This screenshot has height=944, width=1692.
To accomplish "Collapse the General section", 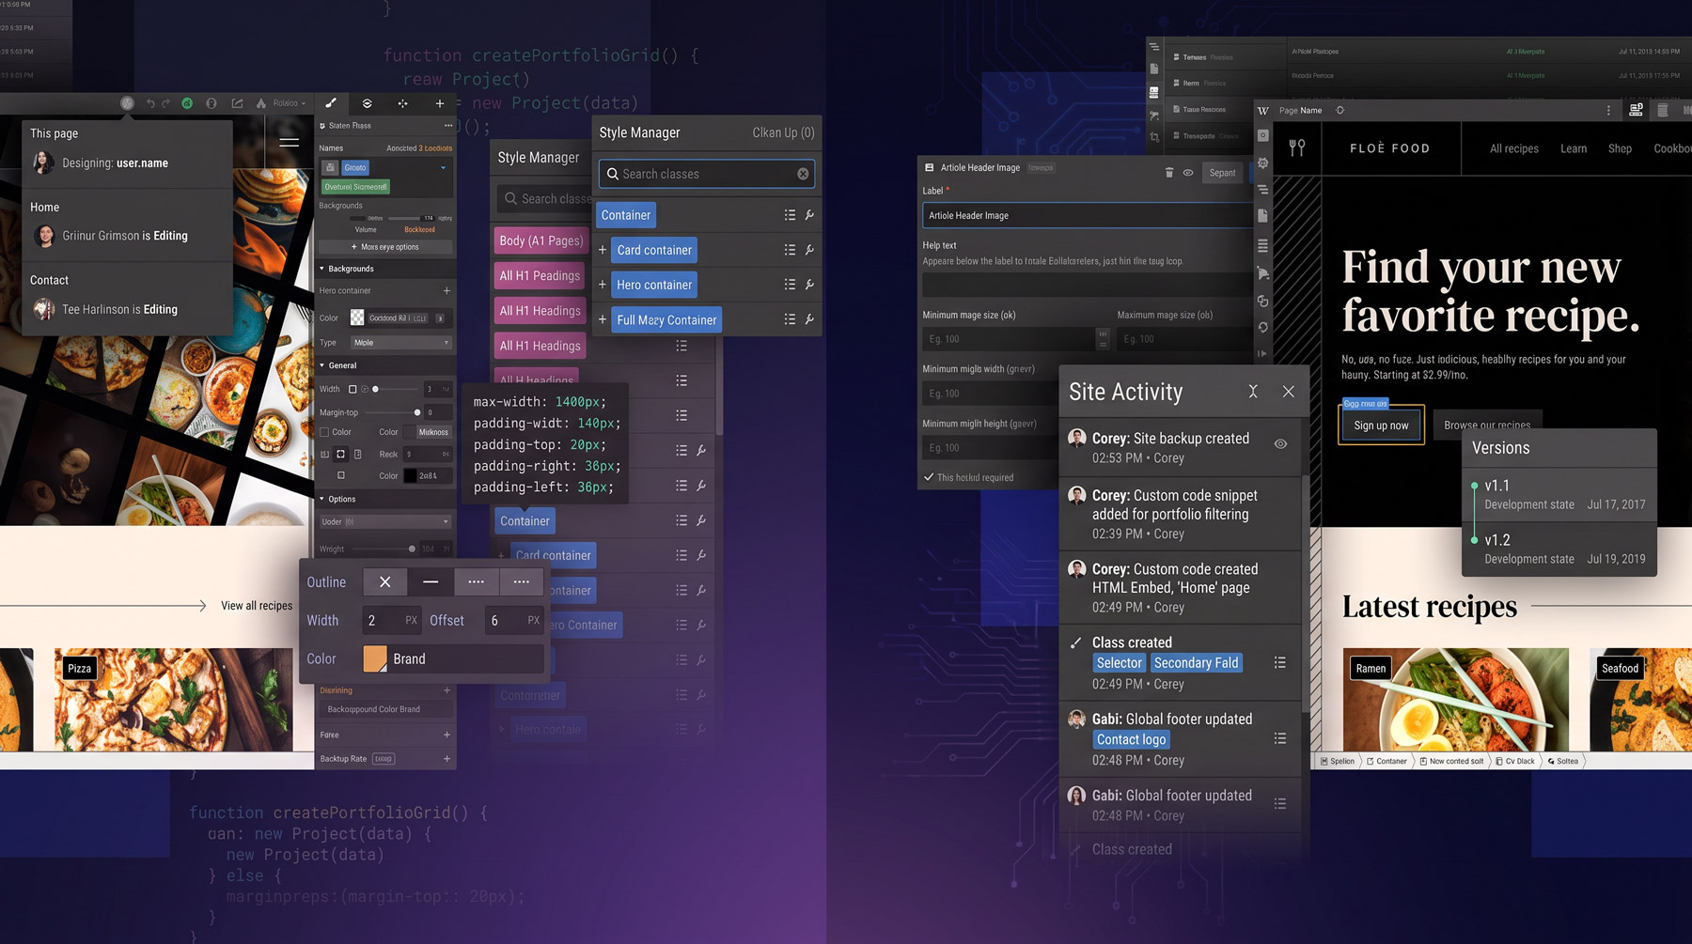I will click(322, 365).
